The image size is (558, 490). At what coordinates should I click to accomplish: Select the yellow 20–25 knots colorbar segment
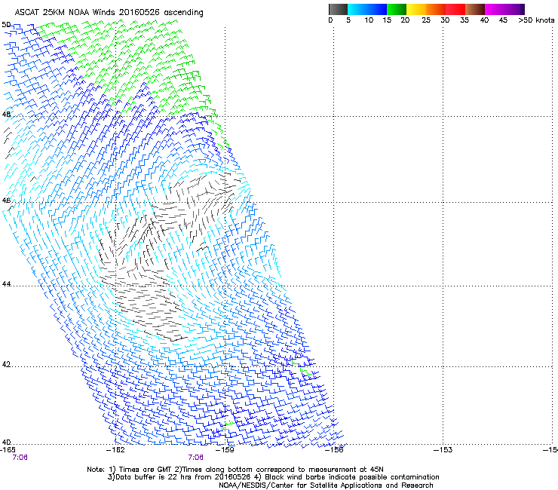click(x=416, y=9)
